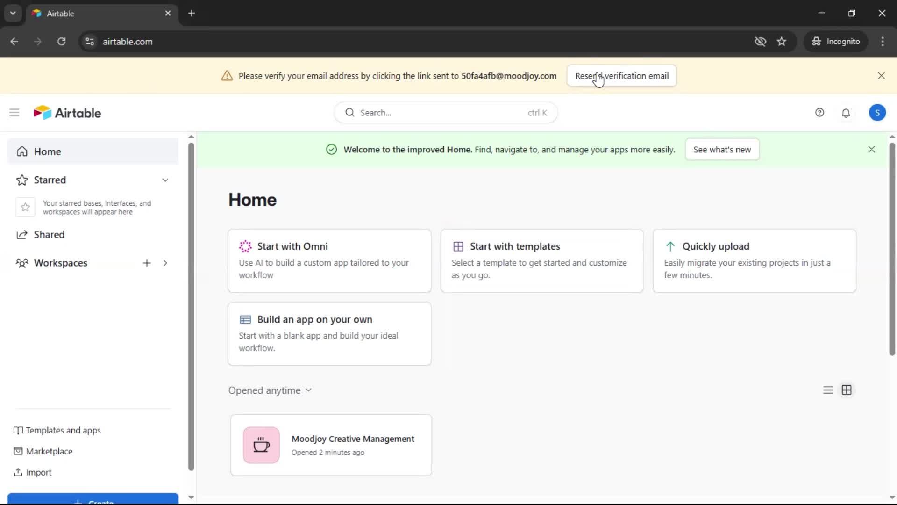897x505 pixels.
Task: Click the star placeholder icon under Starred
Action: point(25,207)
